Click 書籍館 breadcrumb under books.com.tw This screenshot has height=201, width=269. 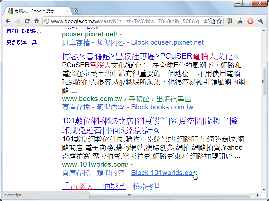tap(139, 99)
